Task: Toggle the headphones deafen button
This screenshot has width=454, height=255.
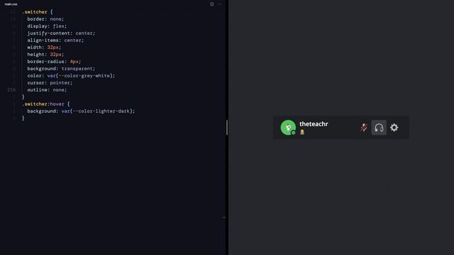Action: [379, 127]
